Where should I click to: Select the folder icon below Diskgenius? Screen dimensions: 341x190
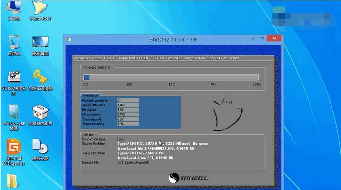click(12, 181)
